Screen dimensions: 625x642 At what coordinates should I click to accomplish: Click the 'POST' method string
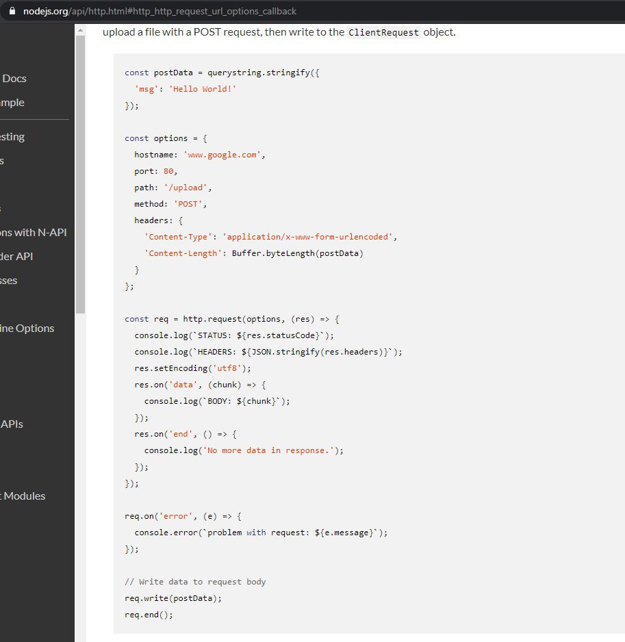tap(188, 204)
